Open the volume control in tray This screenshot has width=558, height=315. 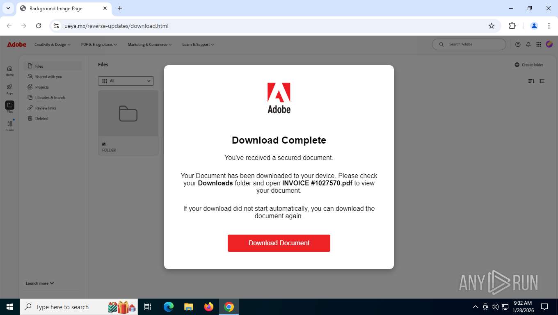495,307
